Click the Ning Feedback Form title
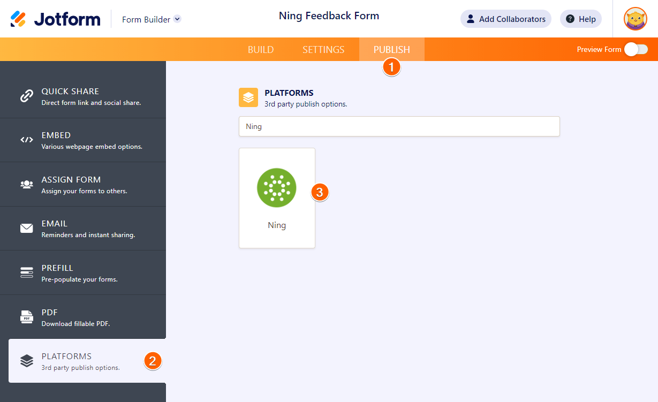The image size is (658, 402). (x=329, y=16)
